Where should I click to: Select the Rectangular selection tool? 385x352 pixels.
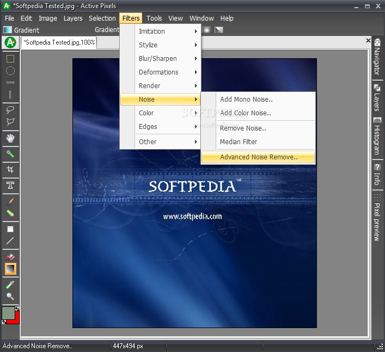coord(10,59)
